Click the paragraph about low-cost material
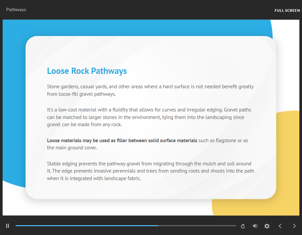Image resolution: width=302 pixels, height=235 pixels. click(x=149, y=117)
